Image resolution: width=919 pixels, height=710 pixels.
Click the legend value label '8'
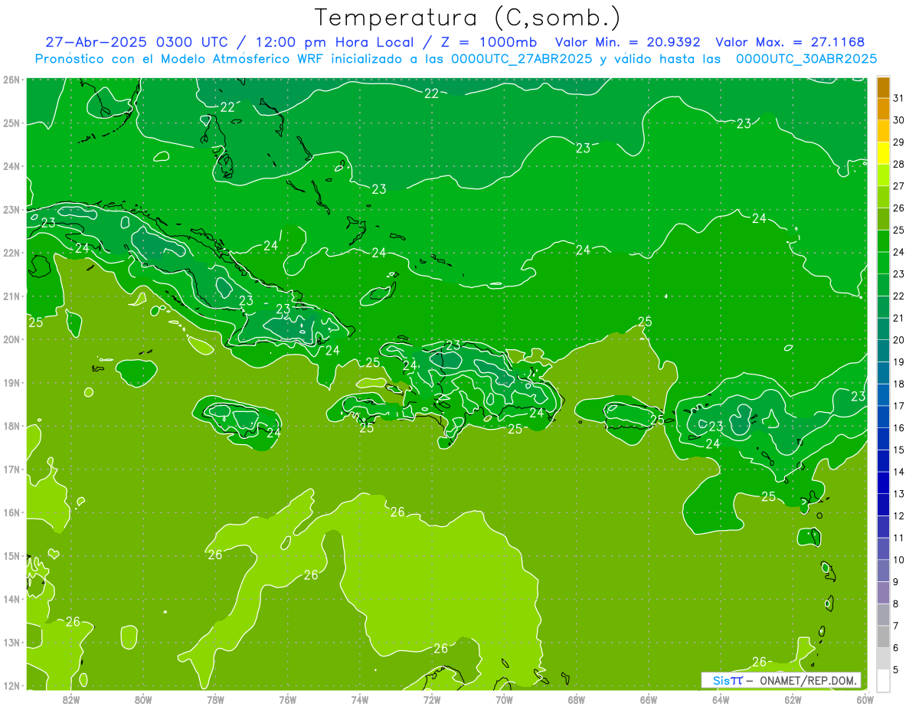[x=896, y=604]
